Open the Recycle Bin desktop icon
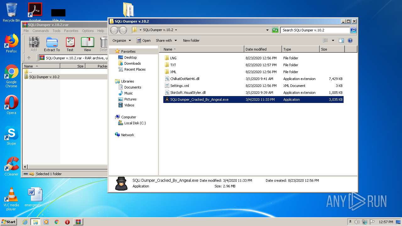The width and height of the screenshot is (402, 226). [x=11, y=13]
